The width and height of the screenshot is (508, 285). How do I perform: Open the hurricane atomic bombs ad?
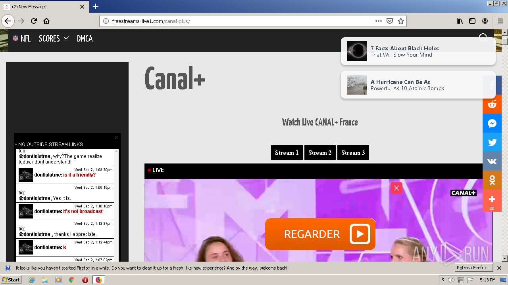tap(418, 85)
